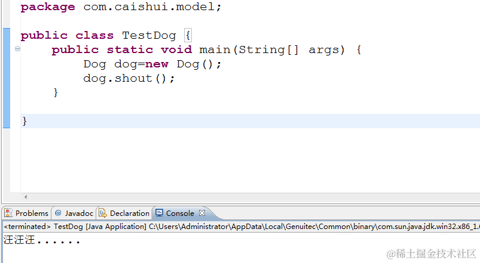This screenshot has width=480, height=263.
Task: Click the 'dog.shout();' statement
Action: (129, 79)
